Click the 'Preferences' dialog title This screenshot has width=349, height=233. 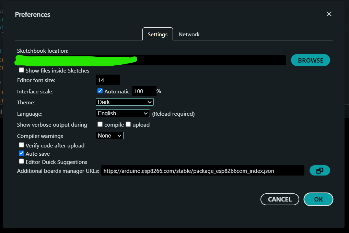click(33, 14)
